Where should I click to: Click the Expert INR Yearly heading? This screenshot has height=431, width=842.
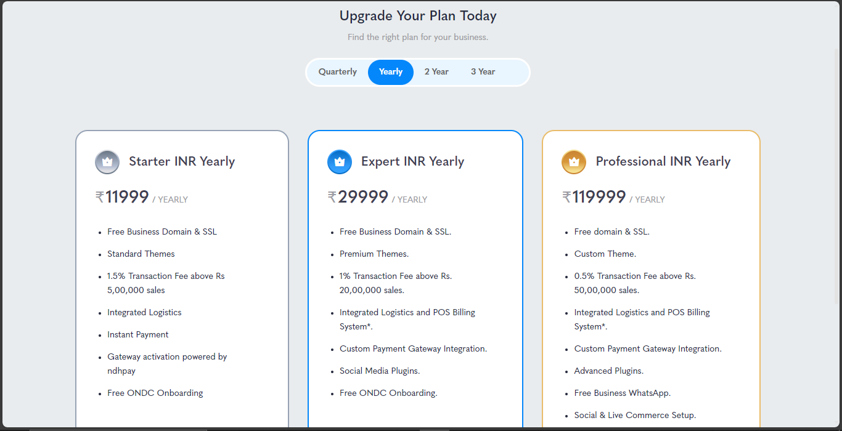(412, 162)
